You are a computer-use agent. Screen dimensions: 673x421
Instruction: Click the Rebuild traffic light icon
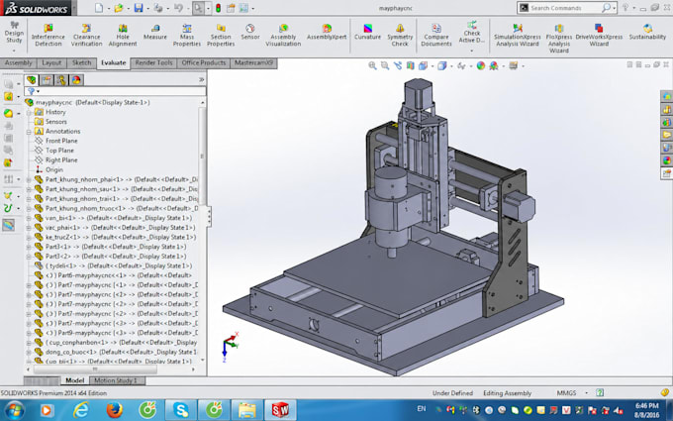[218, 8]
